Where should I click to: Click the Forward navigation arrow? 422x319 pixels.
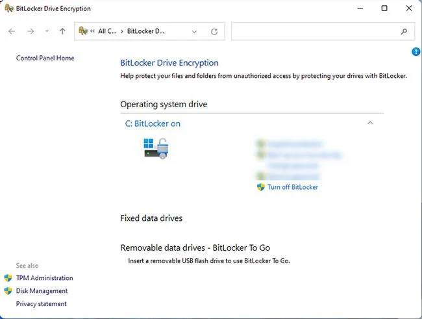pos(31,32)
